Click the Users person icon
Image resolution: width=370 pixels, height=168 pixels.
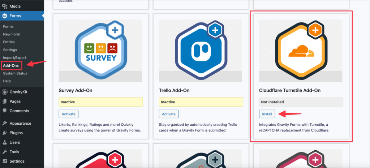pyautogui.click(x=5, y=142)
